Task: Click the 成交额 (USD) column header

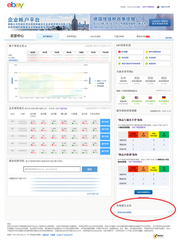Action: coord(33,115)
